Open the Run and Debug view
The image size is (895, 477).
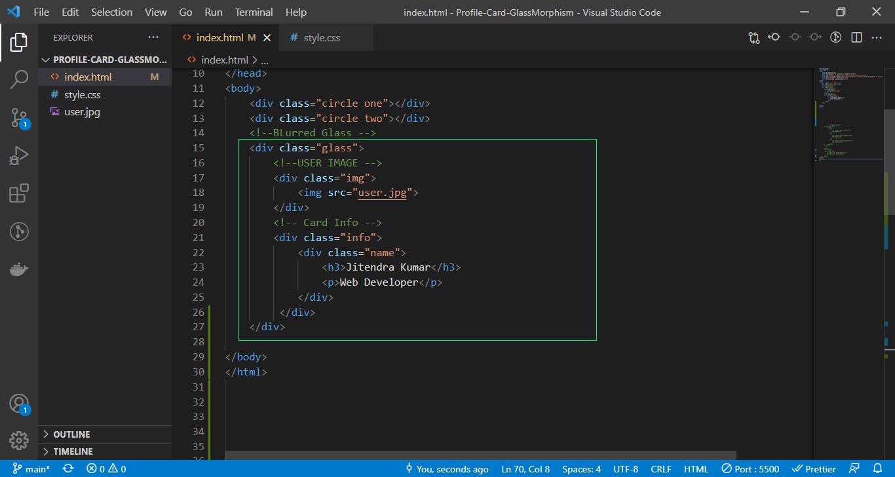19,156
